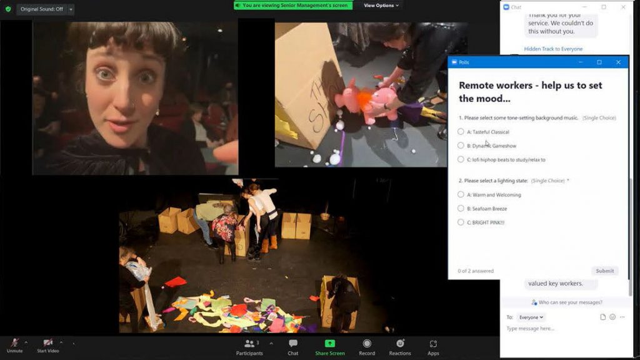Open the Reactions menu
Image resolution: width=640 pixels, height=360 pixels.
pos(400,344)
